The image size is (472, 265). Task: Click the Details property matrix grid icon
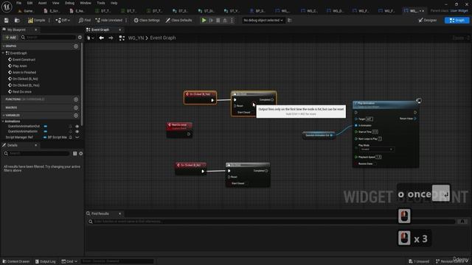point(75,153)
